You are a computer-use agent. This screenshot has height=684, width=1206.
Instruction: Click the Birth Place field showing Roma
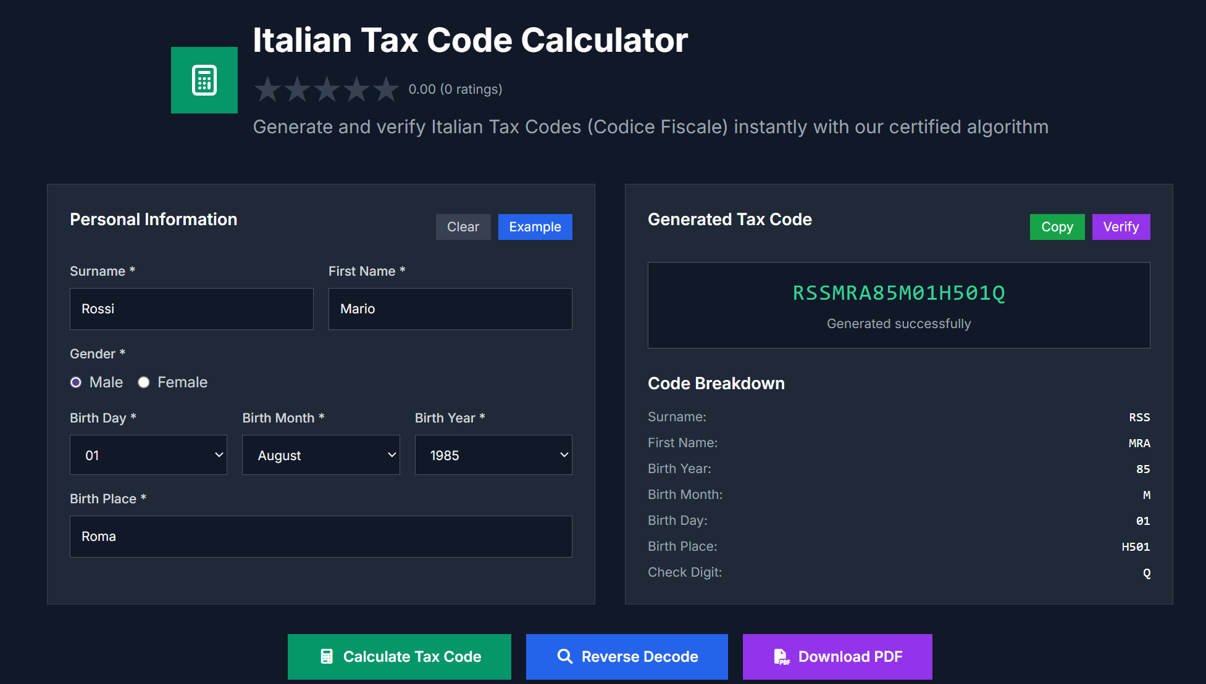(320, 536)
